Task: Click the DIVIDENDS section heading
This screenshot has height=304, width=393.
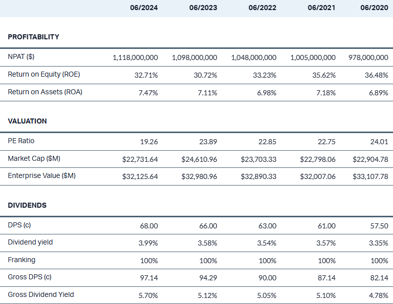Action: 27,206
